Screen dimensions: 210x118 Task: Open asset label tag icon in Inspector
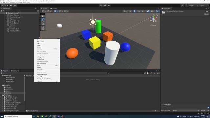(x=208, y=108)
